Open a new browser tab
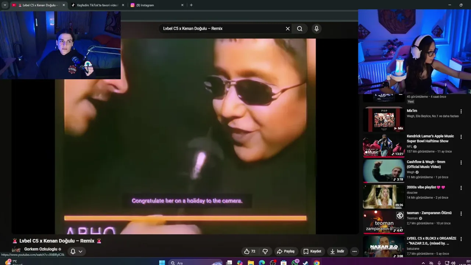The width and height of the screenshot is (471, 265). click(x=191, y=5)
